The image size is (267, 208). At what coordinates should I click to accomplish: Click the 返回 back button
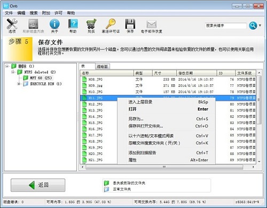pos(38,185)
